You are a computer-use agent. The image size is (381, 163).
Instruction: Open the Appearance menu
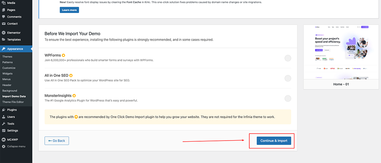coord(16,49)
